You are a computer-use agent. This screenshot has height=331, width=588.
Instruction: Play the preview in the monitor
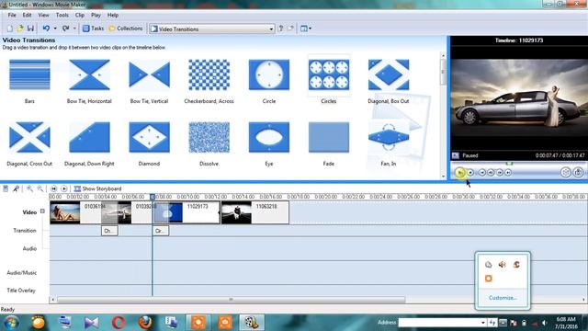point(459,173)
